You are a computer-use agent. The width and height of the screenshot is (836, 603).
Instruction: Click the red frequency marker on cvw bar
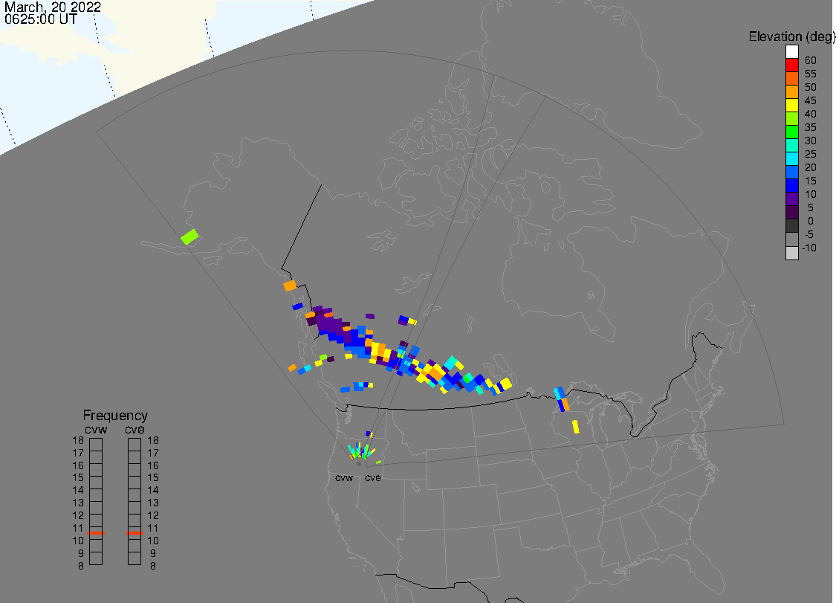point(96,532)
